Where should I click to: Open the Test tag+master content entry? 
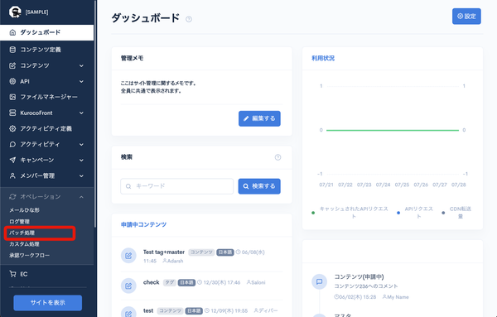point(164,252)
